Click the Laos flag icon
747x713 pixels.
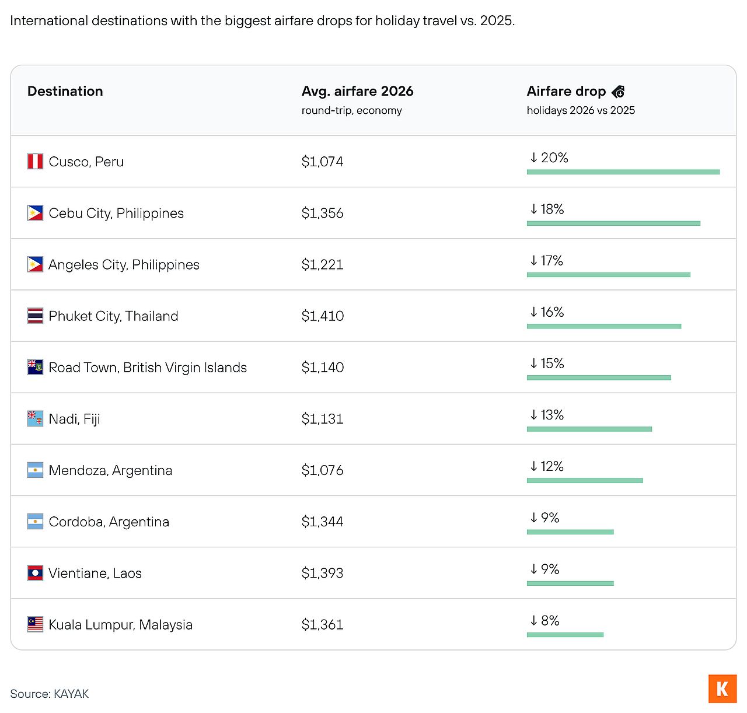[x=35, y=573]
